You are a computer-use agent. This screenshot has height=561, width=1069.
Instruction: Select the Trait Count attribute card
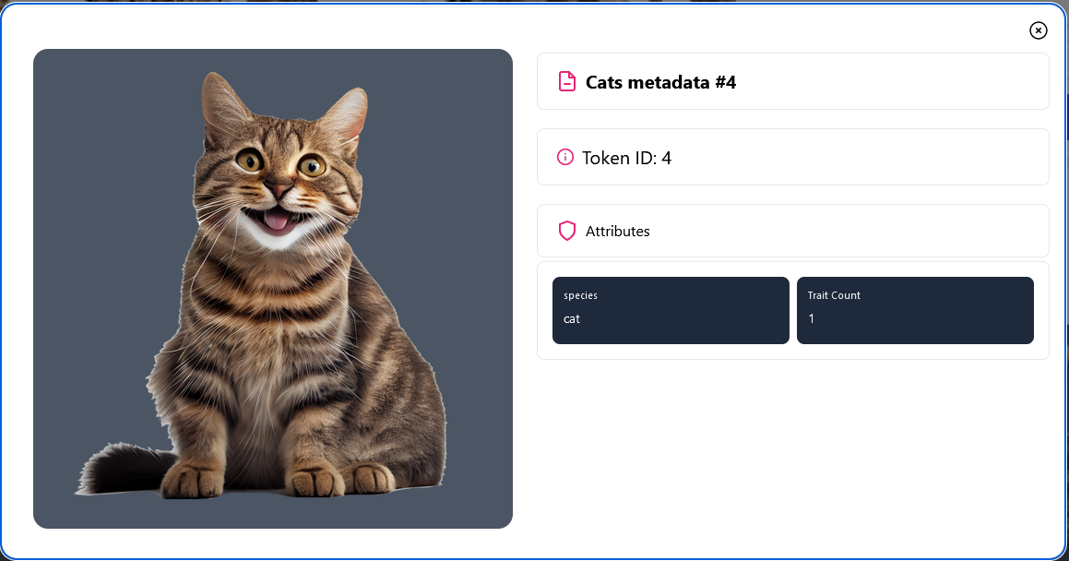point(915,310)
